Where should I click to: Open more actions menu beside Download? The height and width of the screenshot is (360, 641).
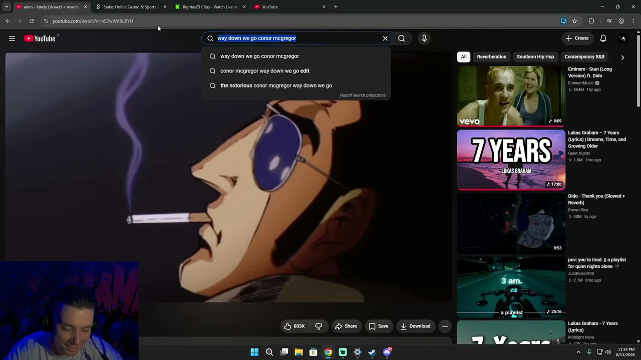pos(445,326)
